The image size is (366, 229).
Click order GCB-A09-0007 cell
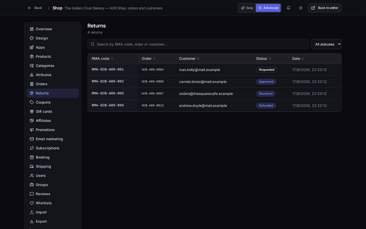153,93
